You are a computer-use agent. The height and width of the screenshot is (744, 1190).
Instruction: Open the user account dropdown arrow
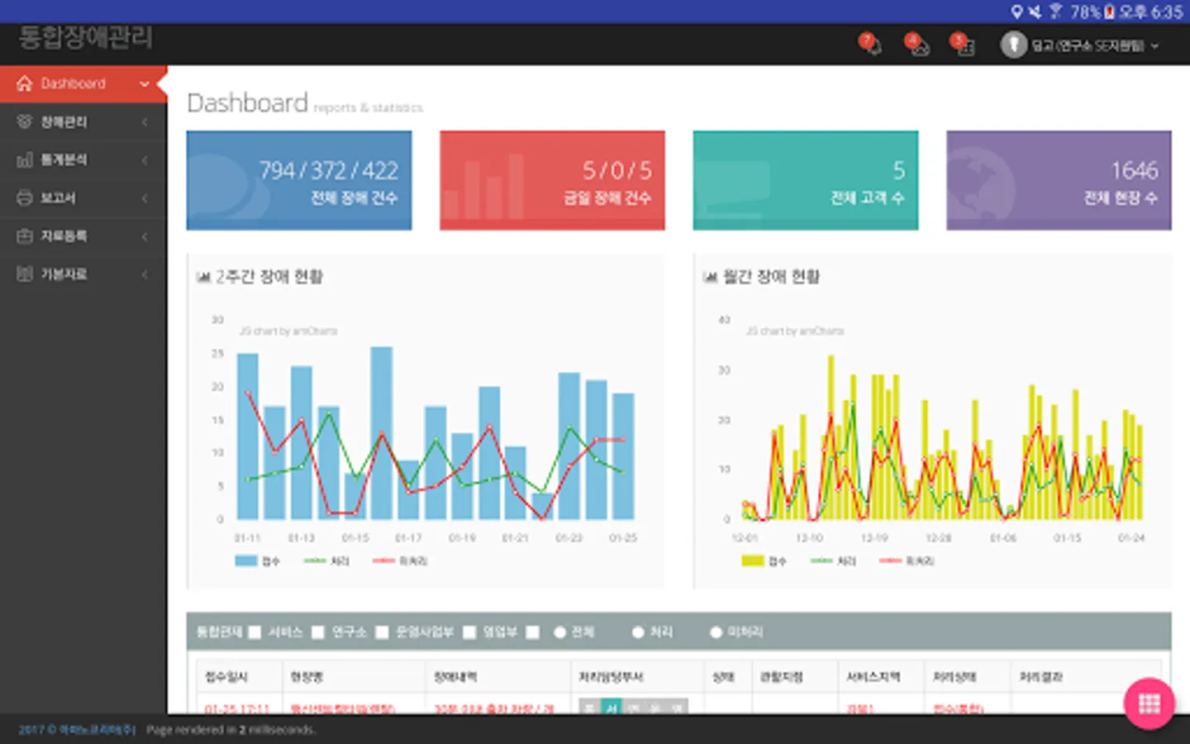click(1155, 45)
